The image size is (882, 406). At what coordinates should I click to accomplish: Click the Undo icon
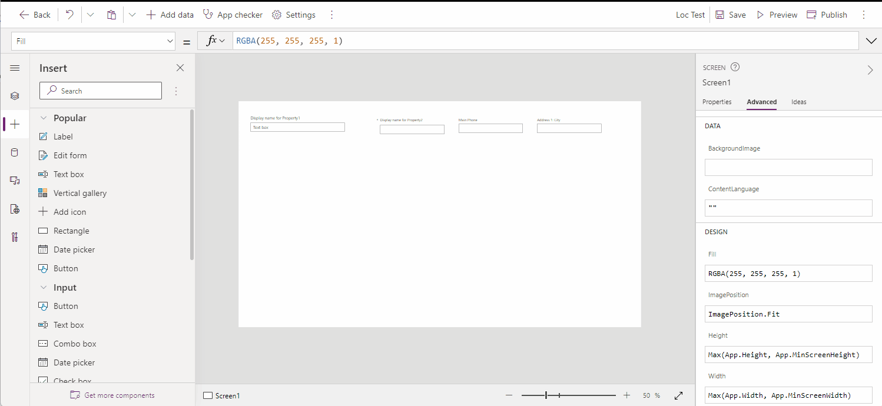pos(69,14)
